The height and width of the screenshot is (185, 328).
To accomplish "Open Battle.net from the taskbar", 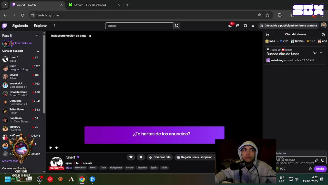I will point(93,179).
